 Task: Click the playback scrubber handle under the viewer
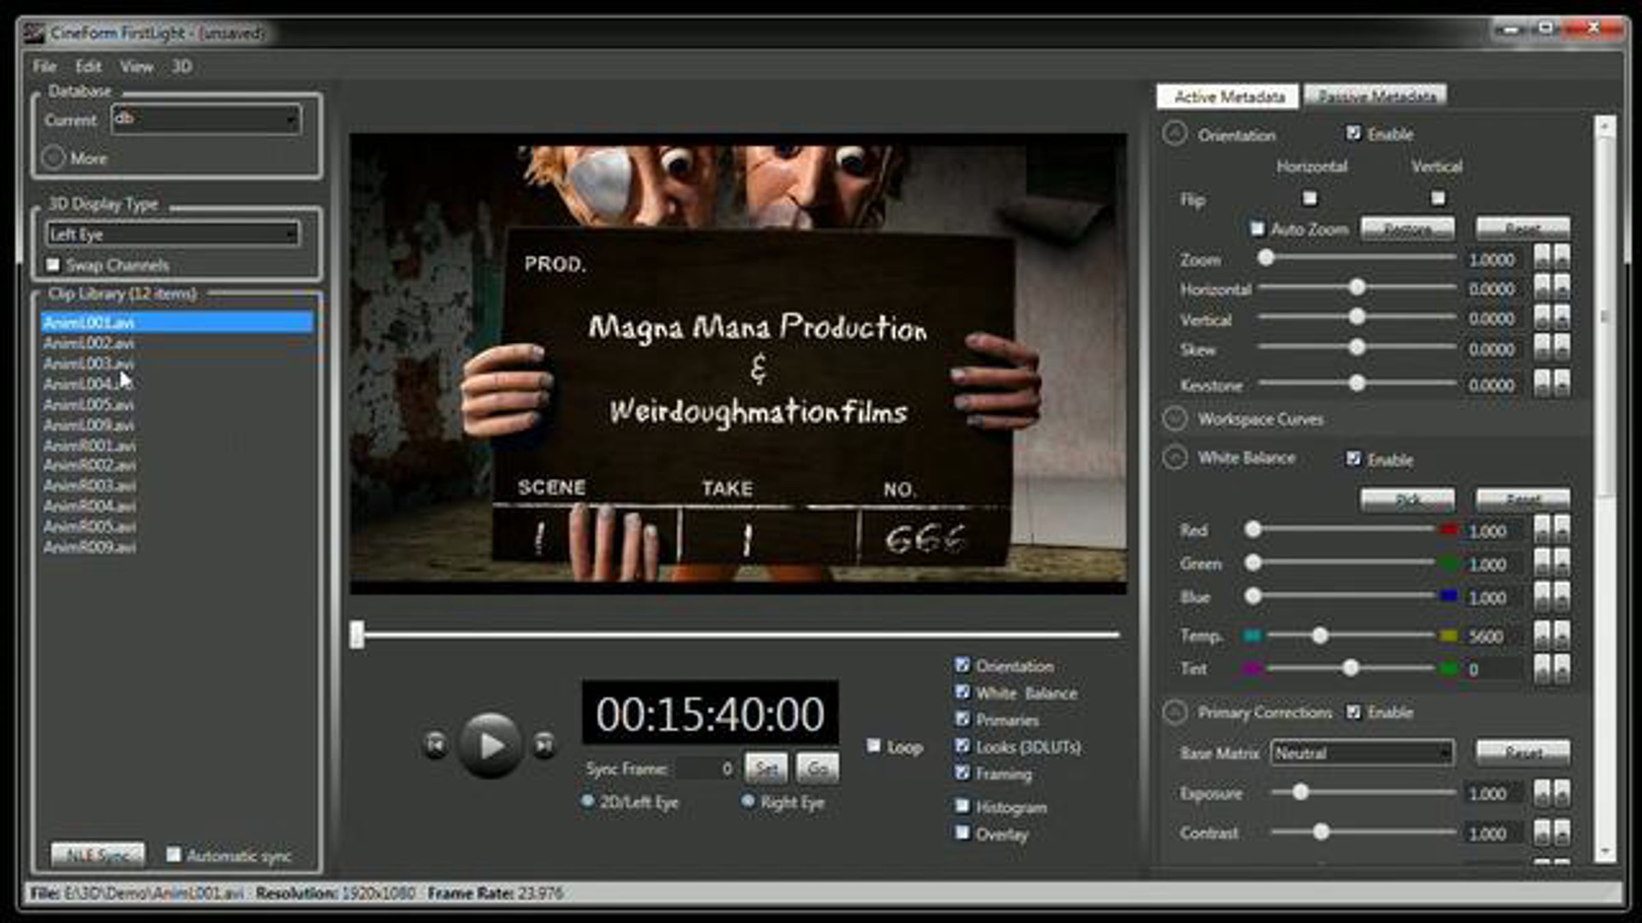coord(356,634)
